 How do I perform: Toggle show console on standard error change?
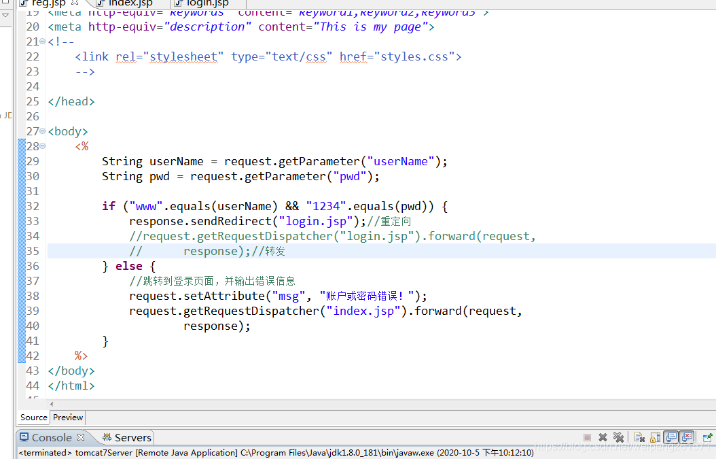(x=686, y=437)
